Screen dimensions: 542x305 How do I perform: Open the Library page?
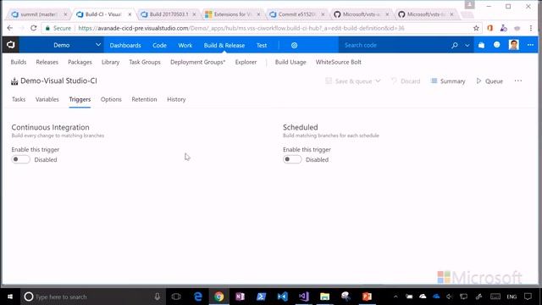click(110, 62)
